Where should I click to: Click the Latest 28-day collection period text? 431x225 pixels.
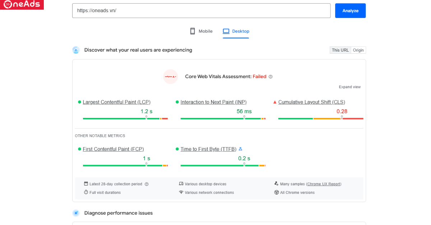point(116,184)
